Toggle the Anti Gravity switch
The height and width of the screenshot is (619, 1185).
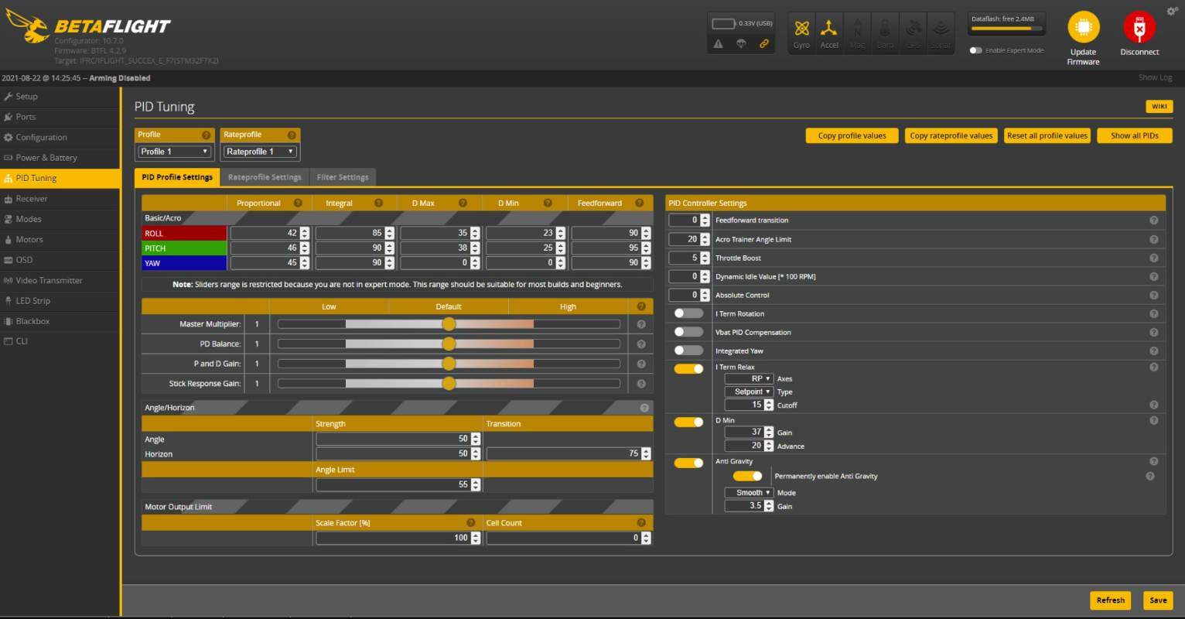(x=688, y=463)
